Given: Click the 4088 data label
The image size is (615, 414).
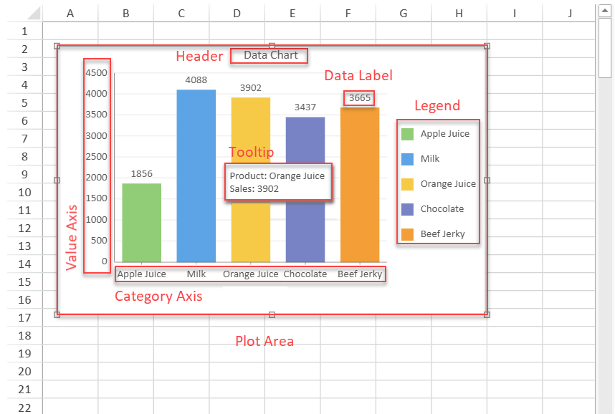Looking at the screenshot, I should point(196,80).
